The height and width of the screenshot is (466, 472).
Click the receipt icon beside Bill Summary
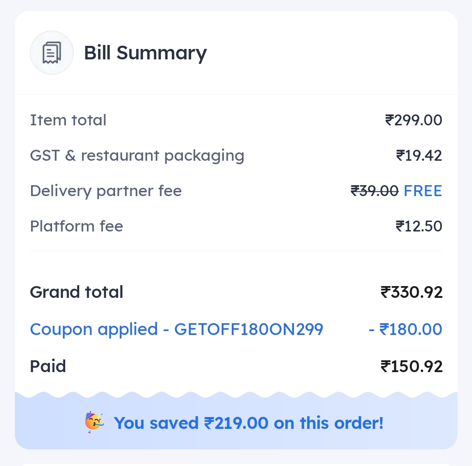[x=52, y=52]
